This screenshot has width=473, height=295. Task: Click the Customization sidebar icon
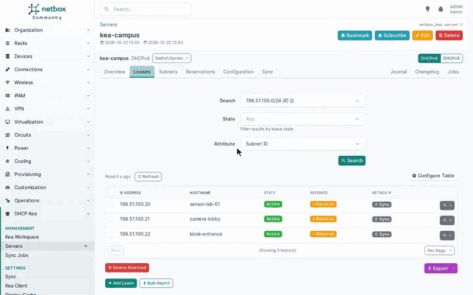pyautogui.click(x=8, y=187)
